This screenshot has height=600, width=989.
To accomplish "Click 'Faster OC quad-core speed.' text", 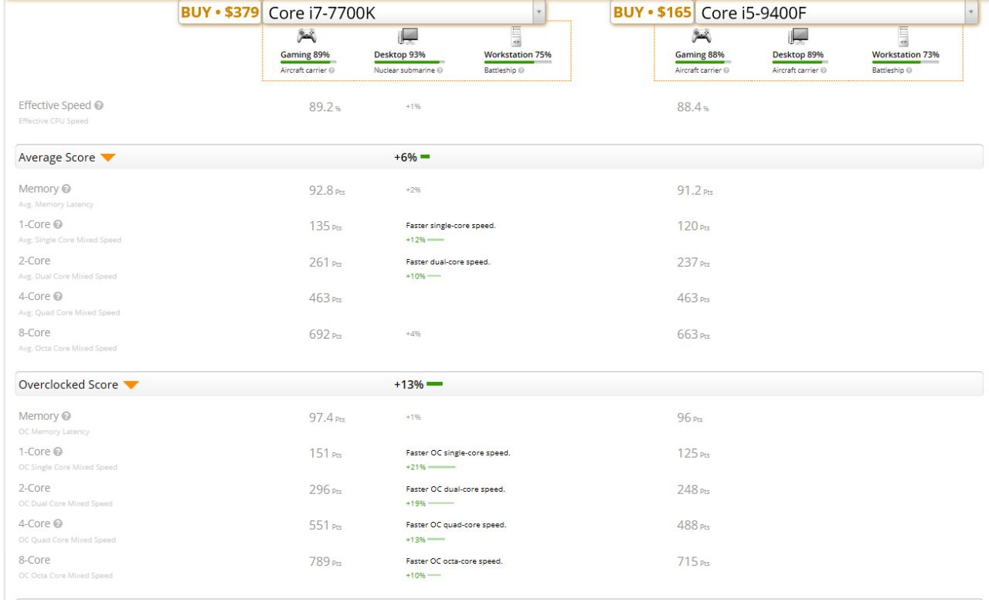I will [x=456, y=524].
